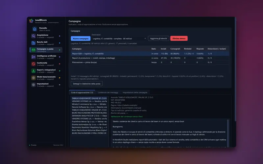Expand the Banche dati section arrow
Image resolution: width=263 pixels, height=164 pixels.
tap(60, 43)
